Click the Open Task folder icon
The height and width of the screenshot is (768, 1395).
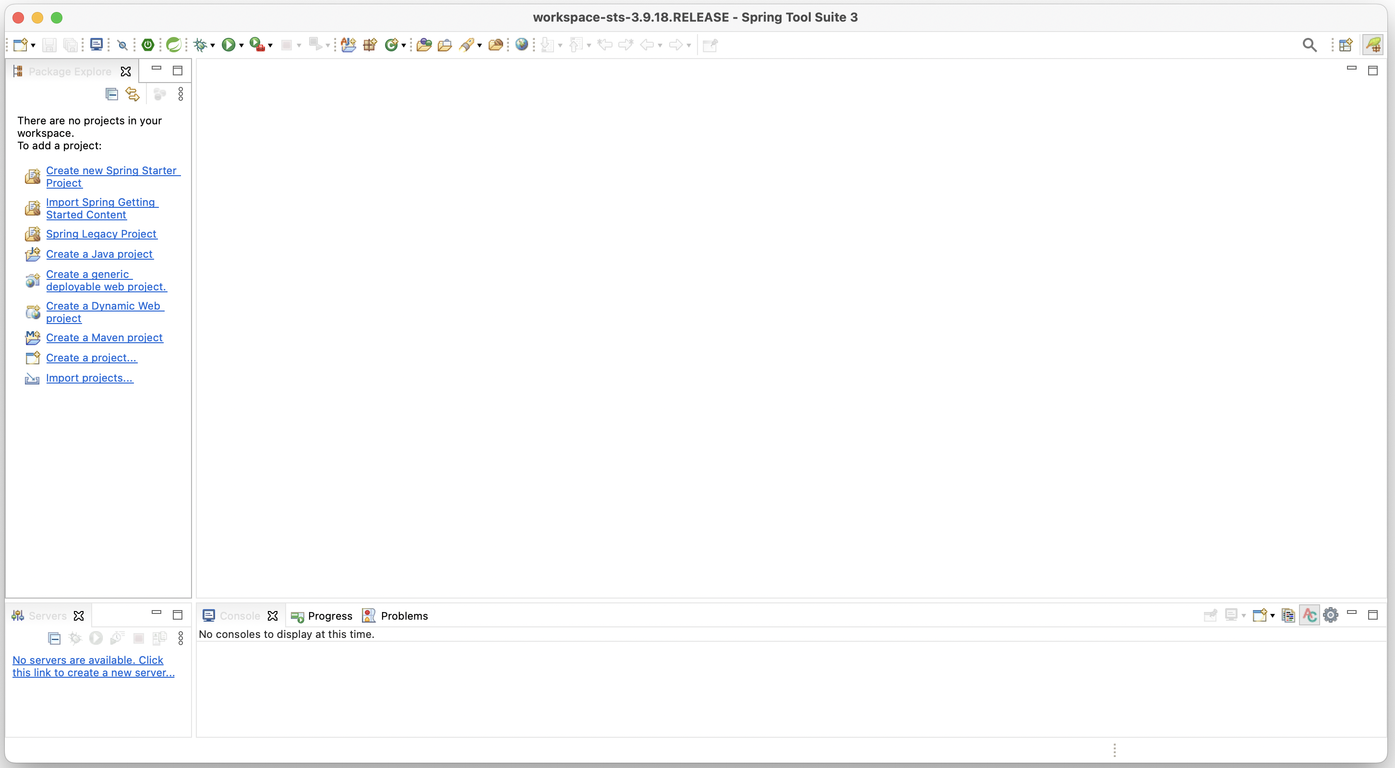click(x=445, y=45)
